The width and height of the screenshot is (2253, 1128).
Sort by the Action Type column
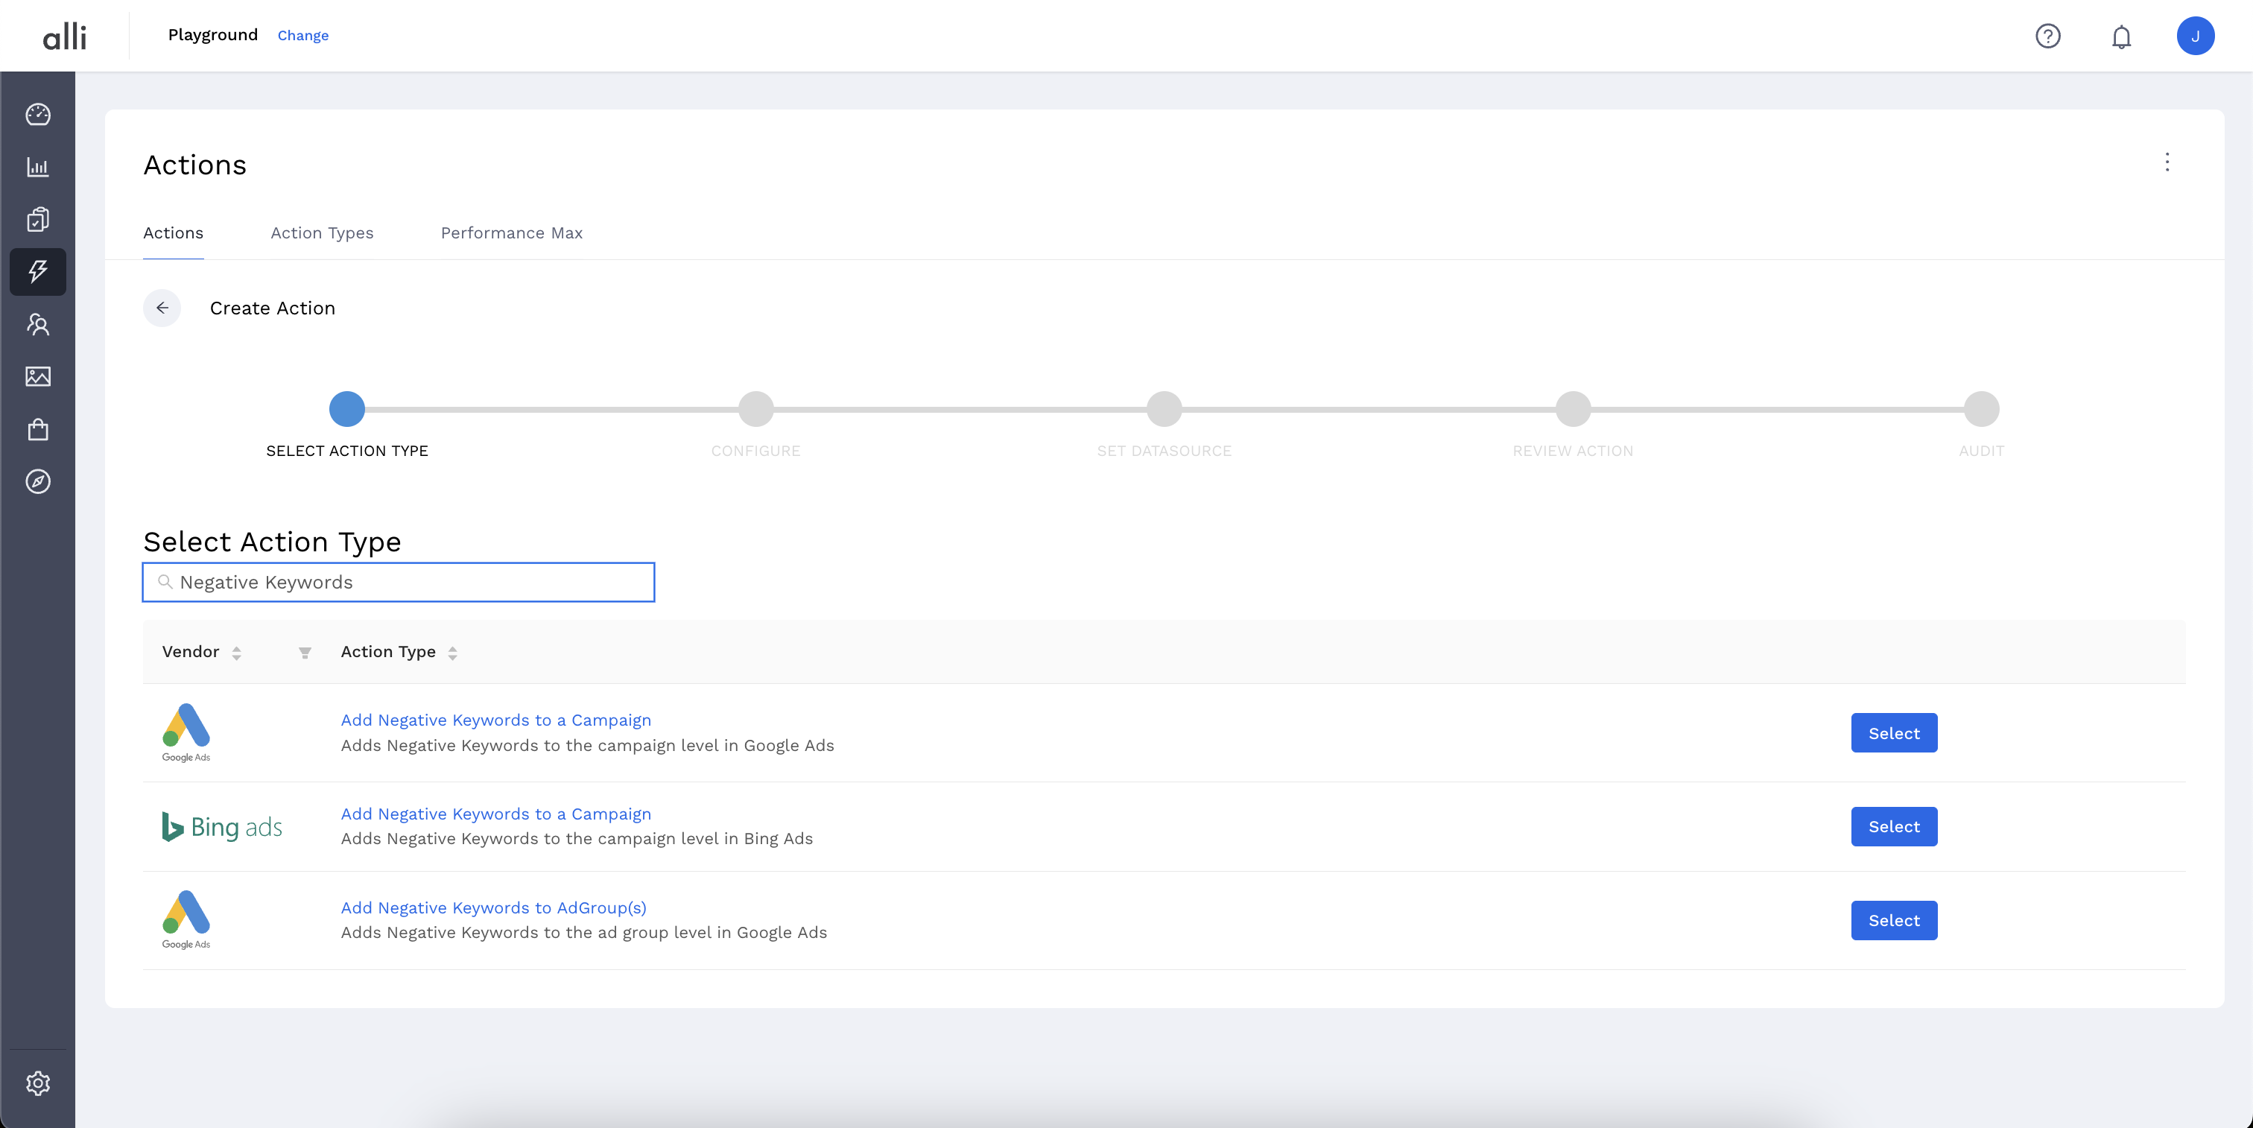(452, 653)
